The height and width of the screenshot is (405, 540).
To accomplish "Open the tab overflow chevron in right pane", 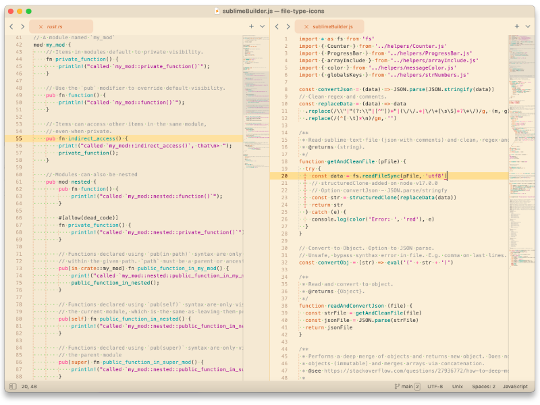I will coord(527,26).
